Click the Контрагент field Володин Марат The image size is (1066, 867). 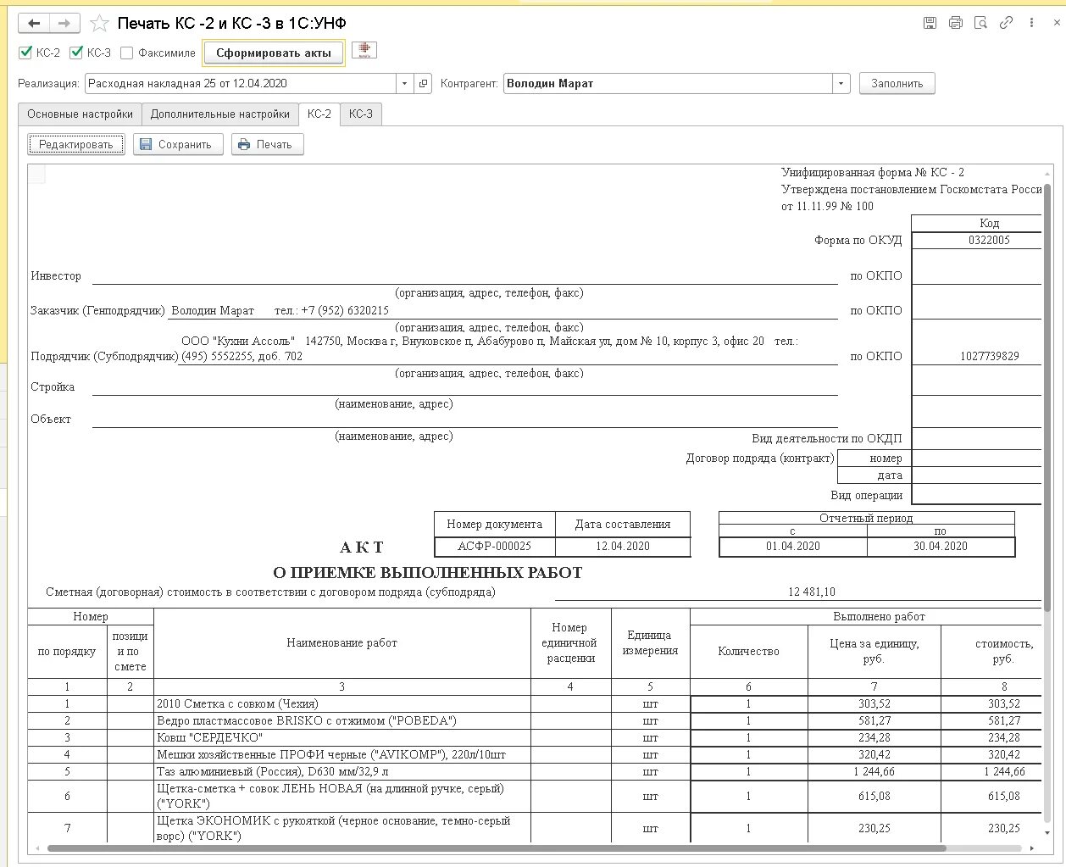668,83
